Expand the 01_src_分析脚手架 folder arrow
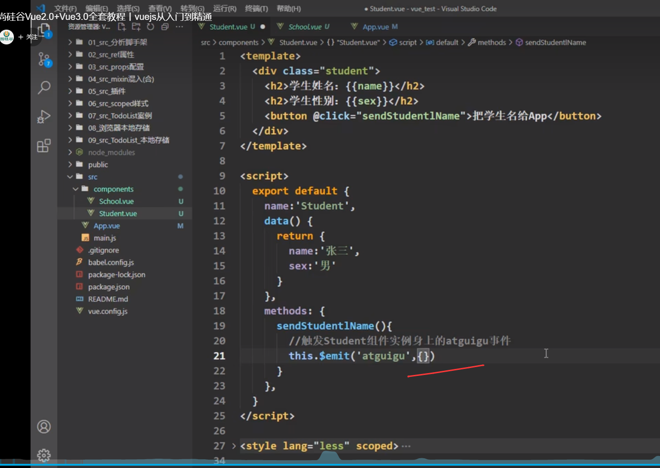The image size is (660, 468). 70,42
